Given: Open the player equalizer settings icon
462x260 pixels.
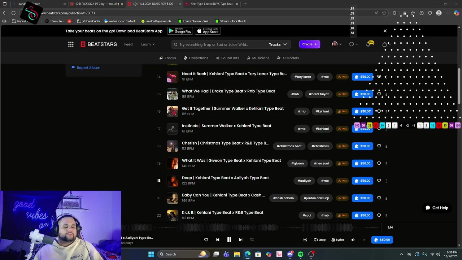Looking at the screenshot, I should pyautogui.click(x=305, y=240).
